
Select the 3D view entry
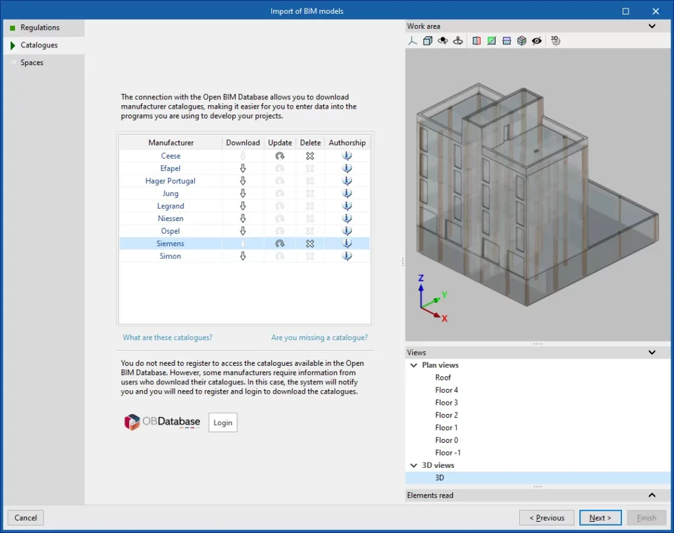pyautogui.click(x=538, y=478)
